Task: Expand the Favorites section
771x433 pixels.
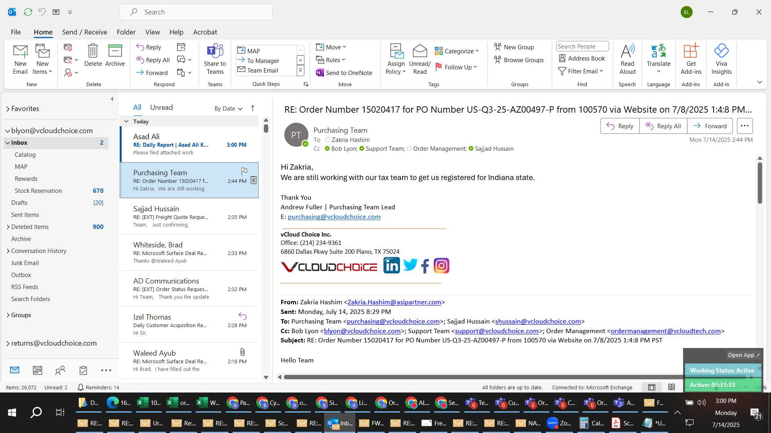Action: point(8,109)
